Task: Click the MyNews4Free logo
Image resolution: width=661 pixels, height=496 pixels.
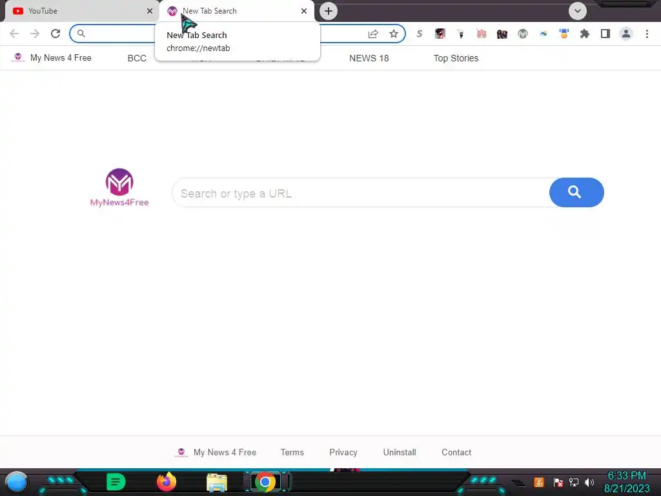Action: click(x=119, y=188)
